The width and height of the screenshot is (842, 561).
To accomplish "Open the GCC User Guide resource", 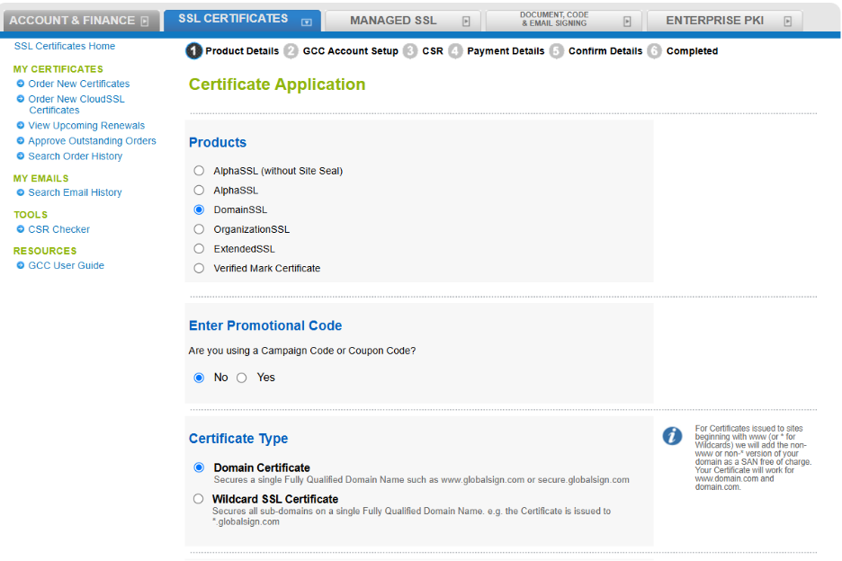I will (66, 266).
